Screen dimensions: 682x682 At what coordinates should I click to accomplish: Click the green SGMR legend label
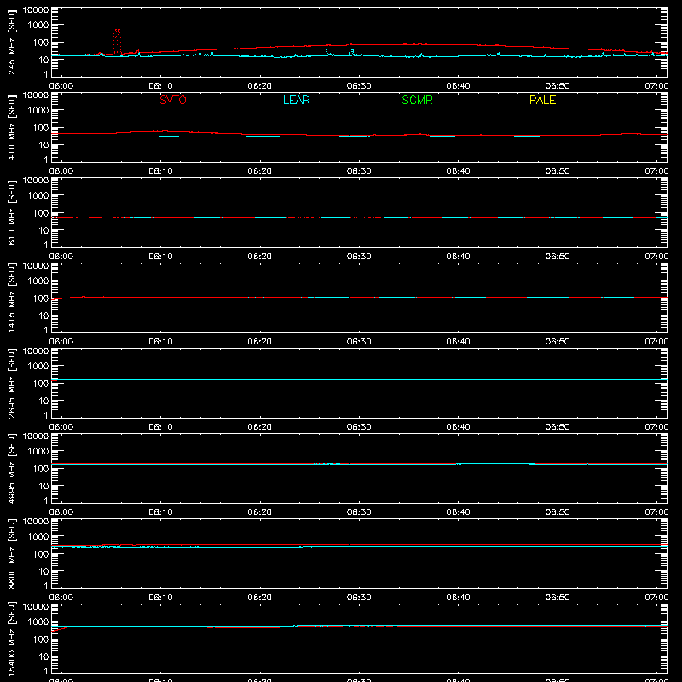417,100
